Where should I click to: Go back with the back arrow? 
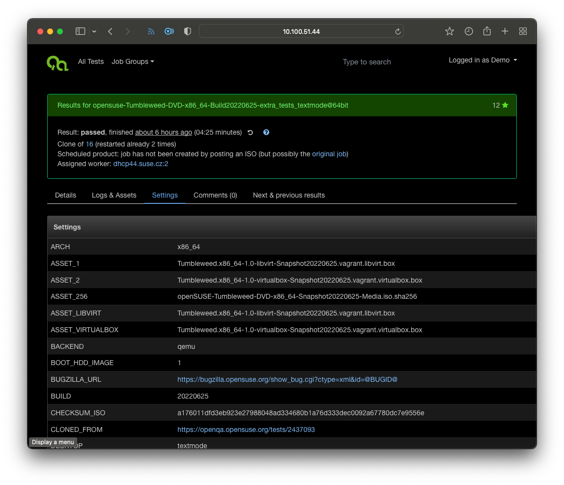click(111, 31)
